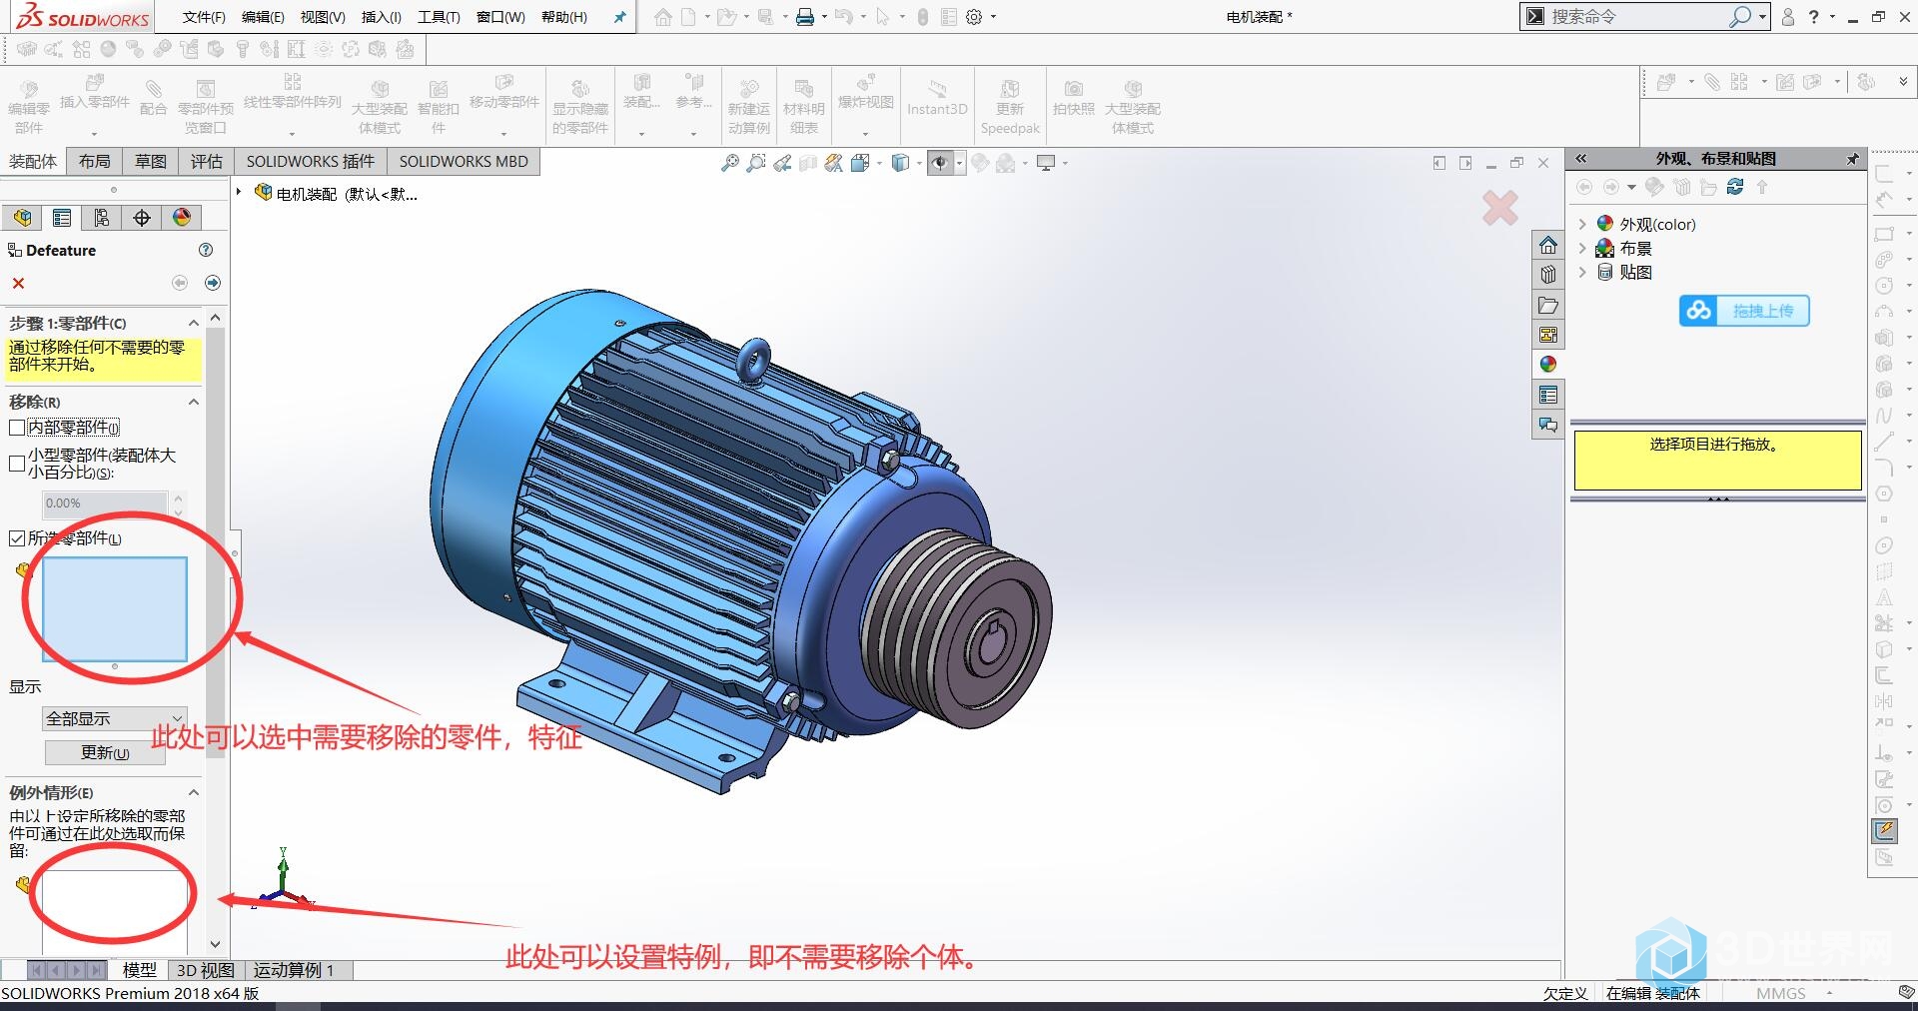Screen dimensions: 1918x1011
Task: Expand the 电机装配 flyout tree arrow
Action: tap(240, 192)
